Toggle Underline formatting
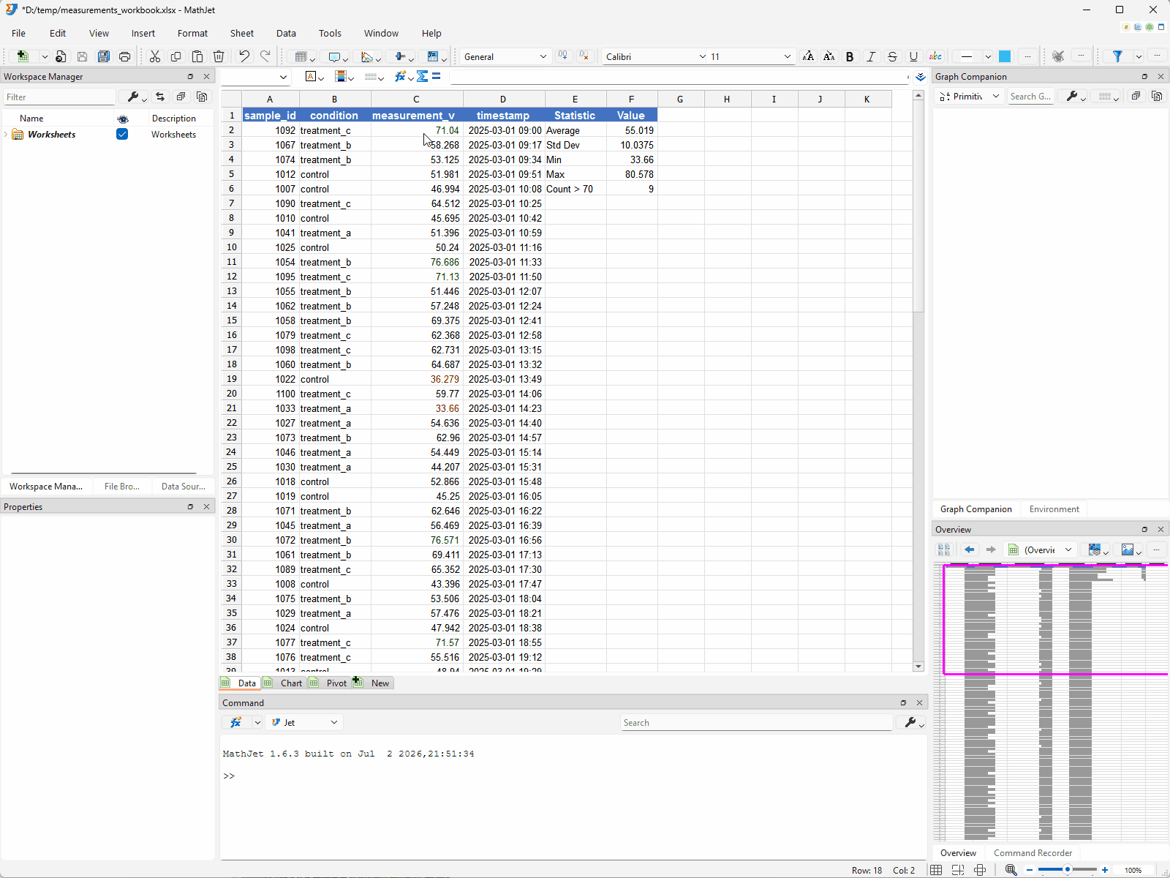 [x=913, y=56]
